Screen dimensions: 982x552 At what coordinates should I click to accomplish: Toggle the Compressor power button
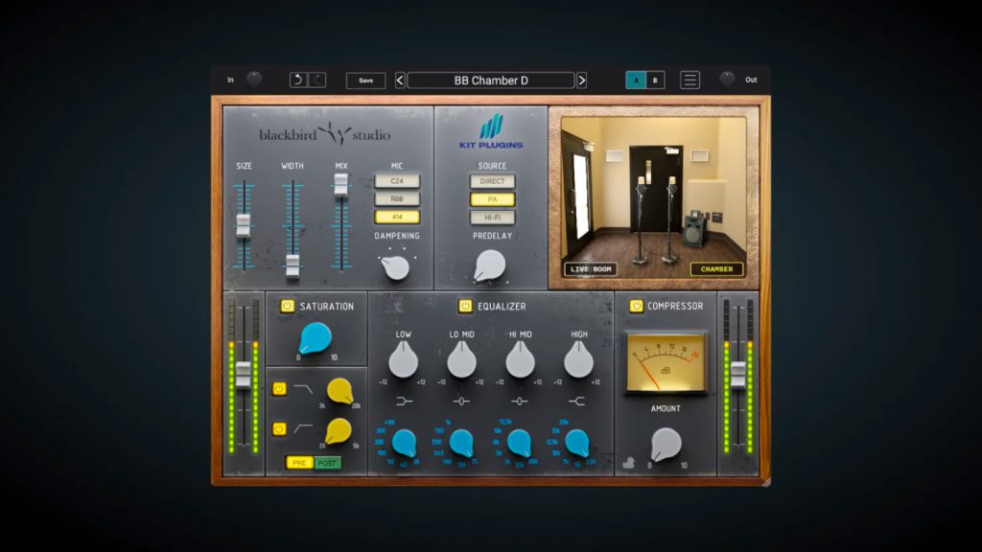(636, 306)
